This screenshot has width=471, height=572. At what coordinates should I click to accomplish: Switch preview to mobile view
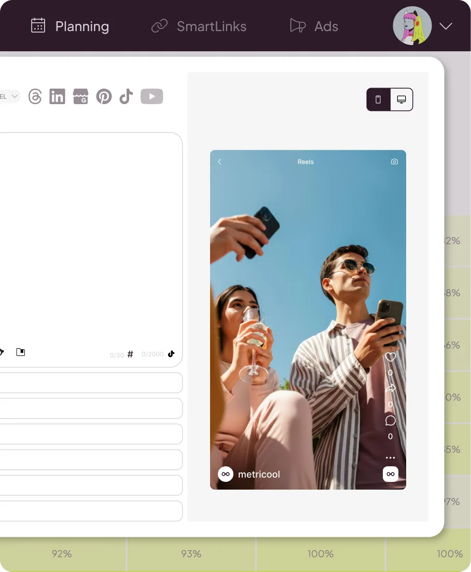pyautogui.click(x=378, y=99)
